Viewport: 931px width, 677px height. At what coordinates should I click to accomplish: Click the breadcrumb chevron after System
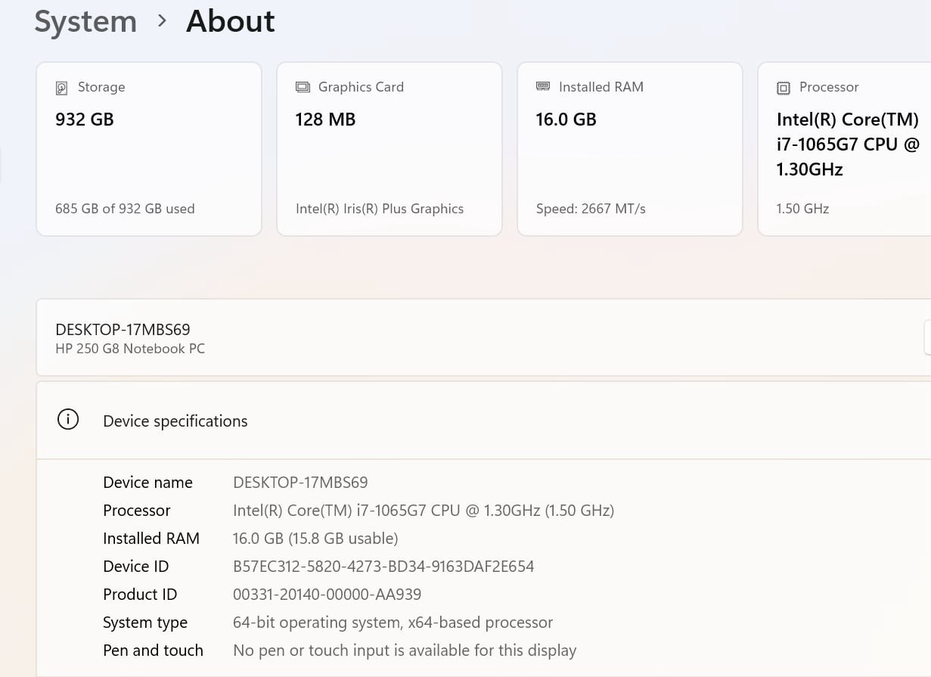coord(162,21)
